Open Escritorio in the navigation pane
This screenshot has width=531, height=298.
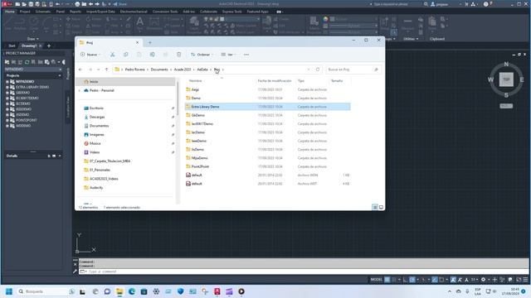coord(96,108)
